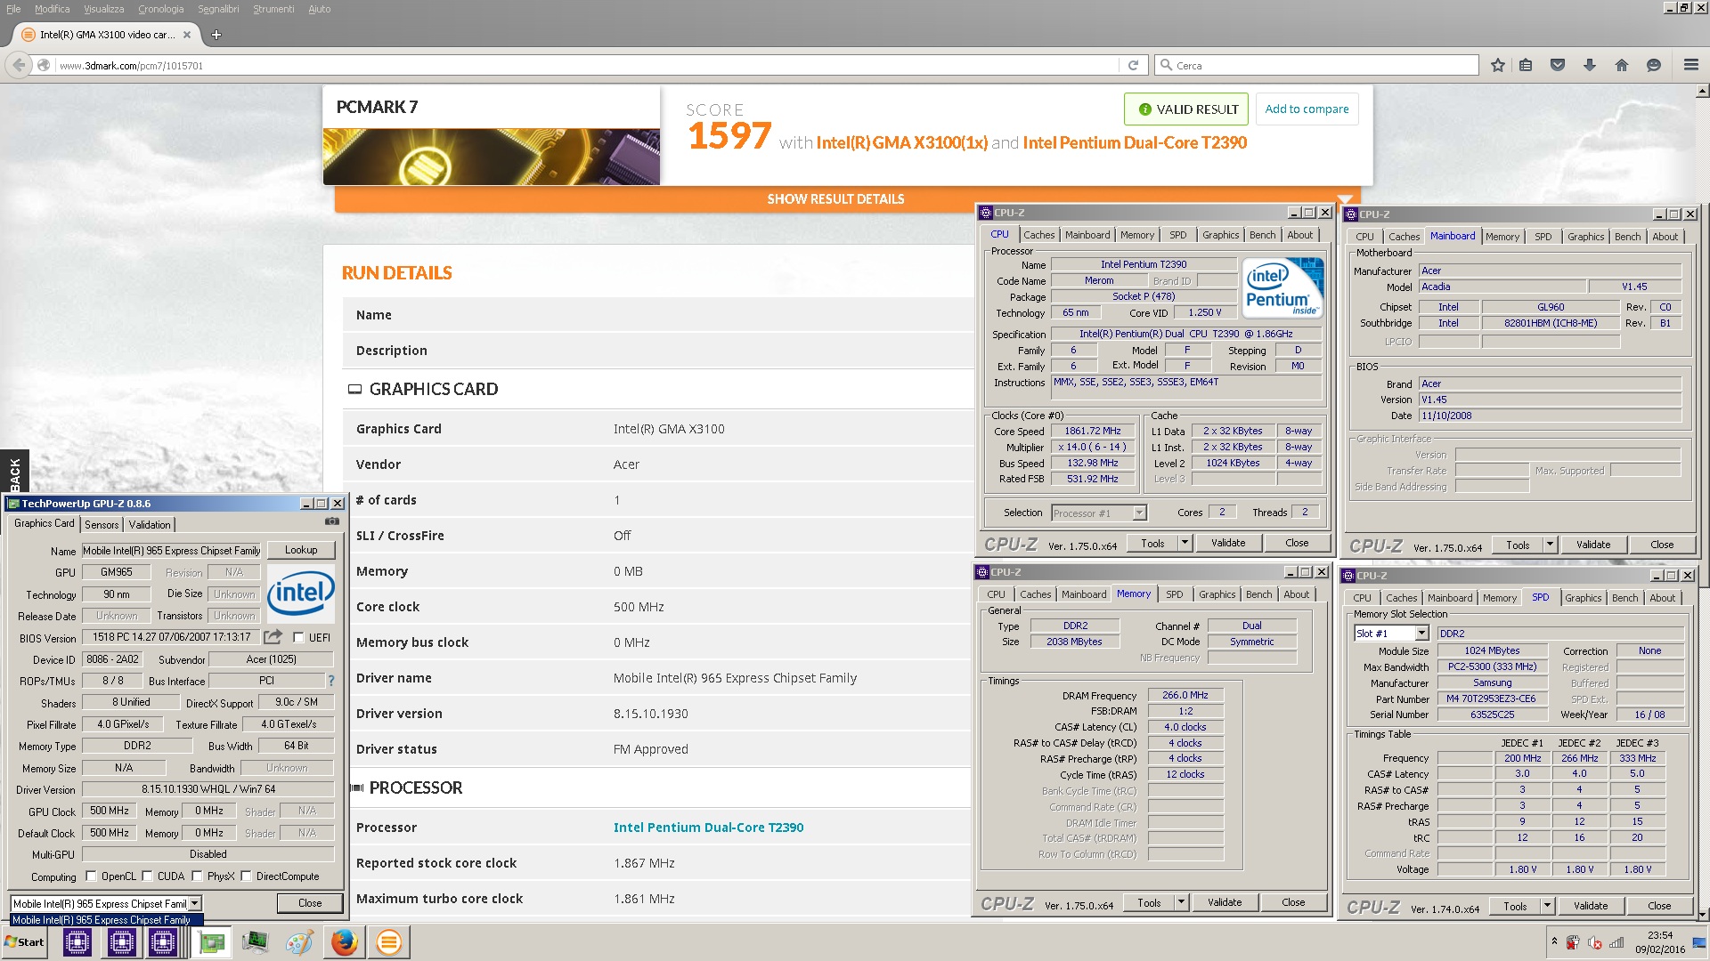Open Caches tab in the CPU-Z CPU window
The image size is (1710, 961).
pos(1038,235)
